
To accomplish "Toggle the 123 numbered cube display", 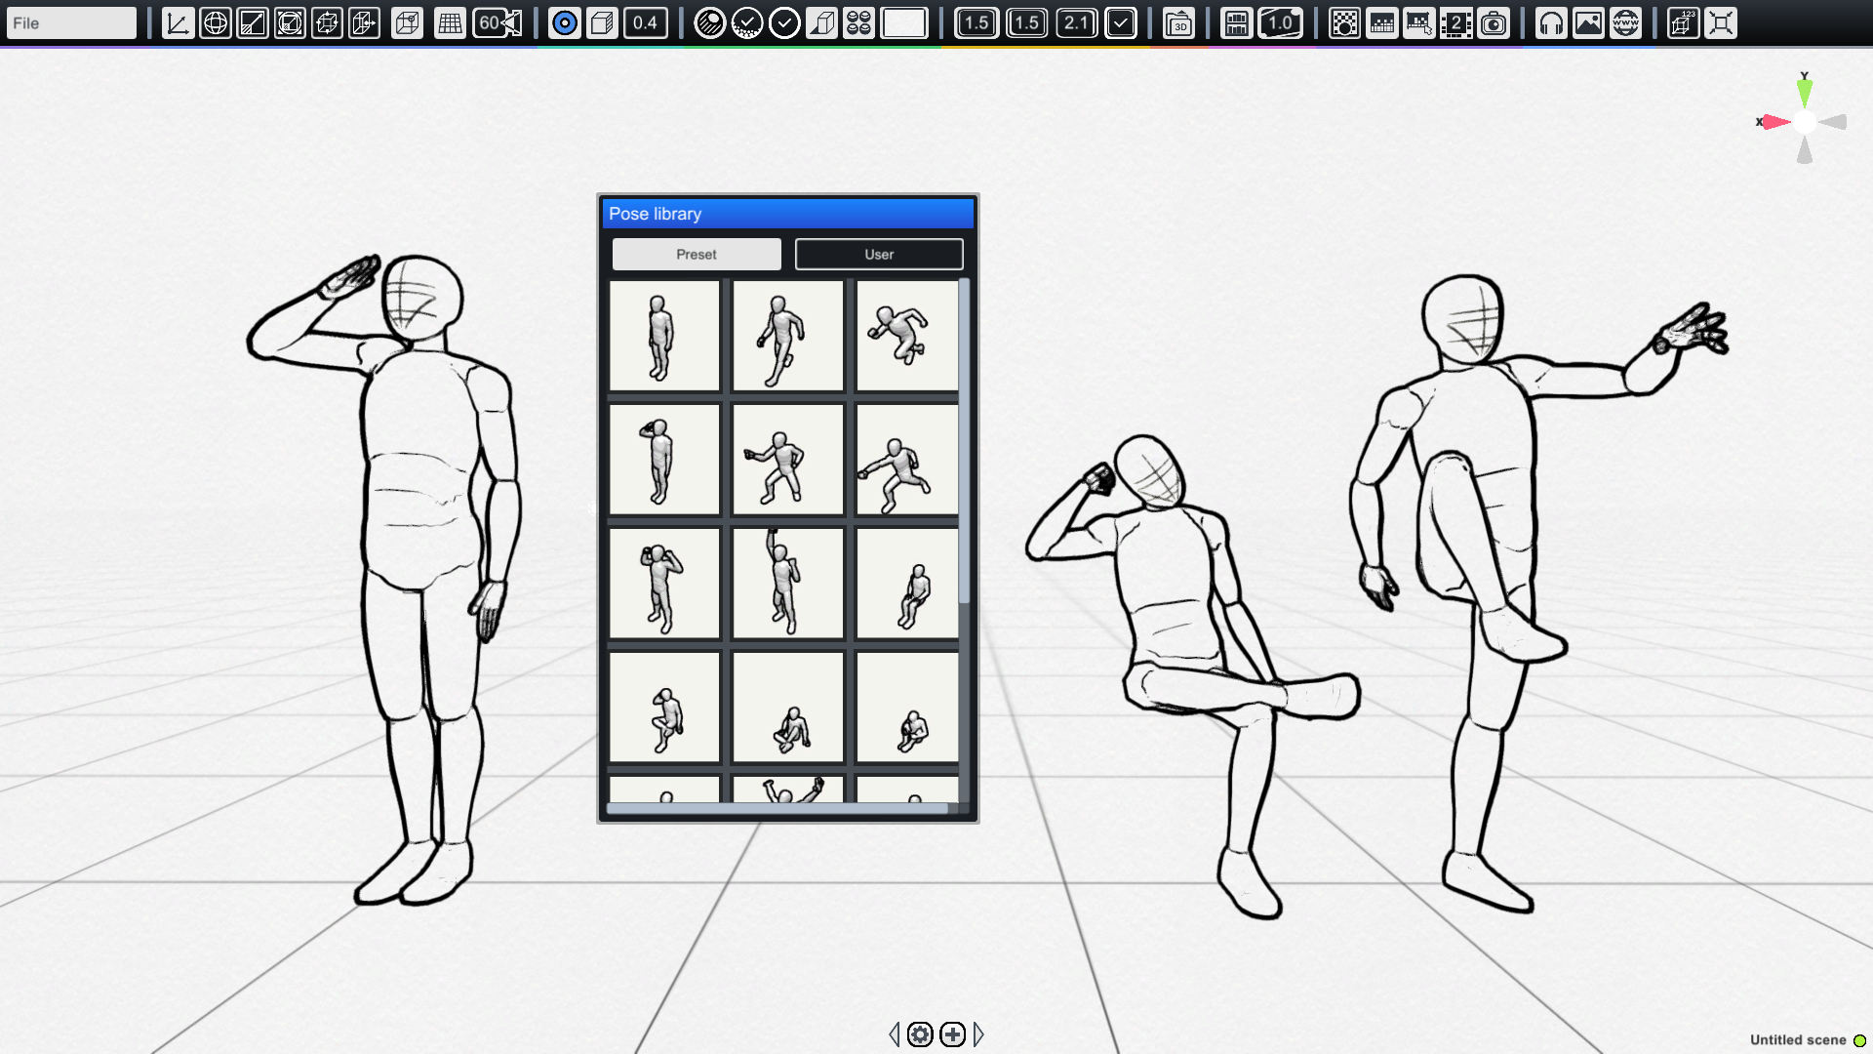I will [1682, 23].
